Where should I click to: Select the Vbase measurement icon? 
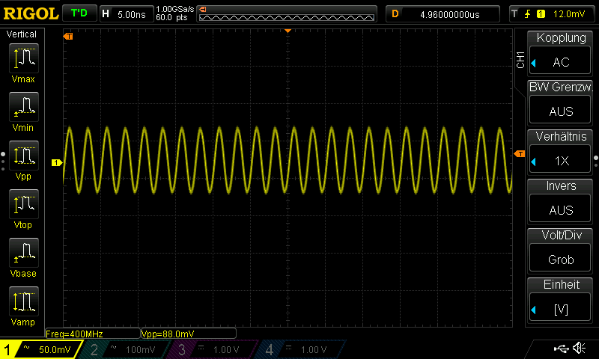23,253
